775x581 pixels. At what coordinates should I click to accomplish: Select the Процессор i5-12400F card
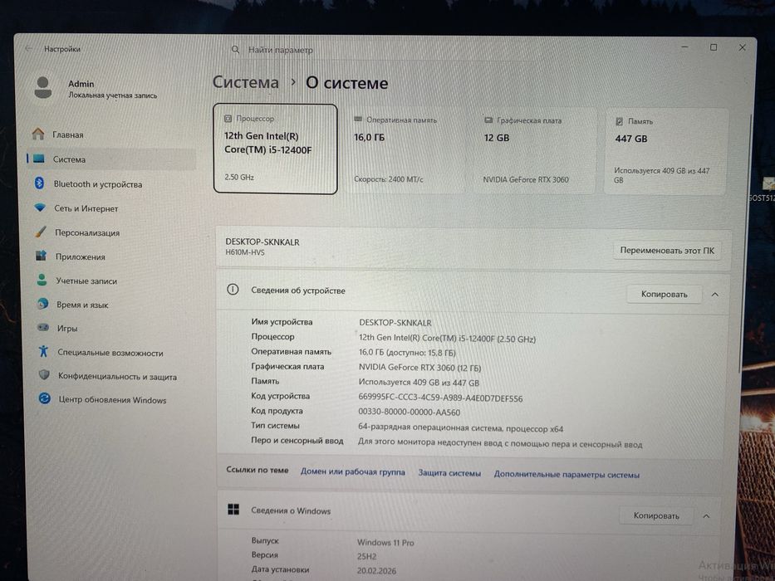275,149
